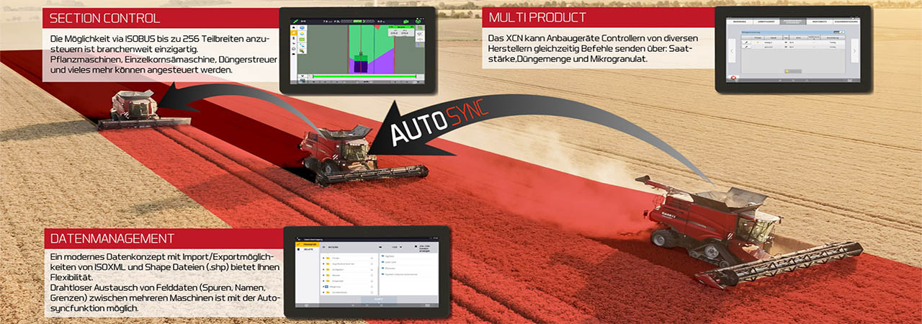Open the selected grey middle tab in Multi Product tablet
Screen dimensions: 922x324
793,22
